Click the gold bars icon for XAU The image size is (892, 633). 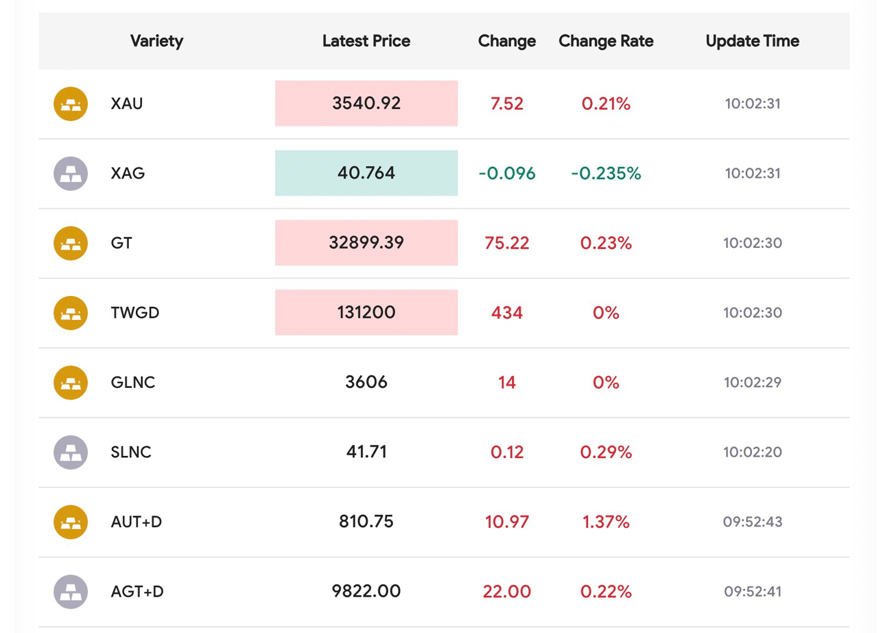[x=71, y=104]
